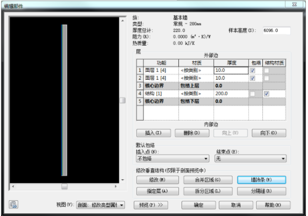
Task: Click the 2D view steering wheel icon
Action: pyautogui.click(x=14, y=204)
